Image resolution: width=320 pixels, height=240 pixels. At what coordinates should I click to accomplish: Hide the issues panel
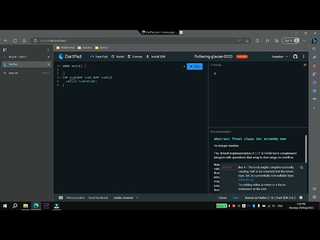tap(235, 197)
